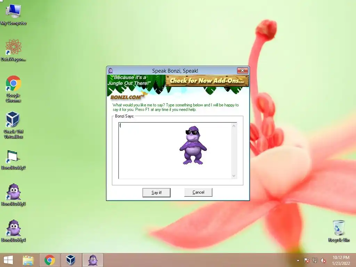The height and width of the screenshot is (267, 356).
Task: Switch to Chrome in the taskbar
Action: coord(50,260)
